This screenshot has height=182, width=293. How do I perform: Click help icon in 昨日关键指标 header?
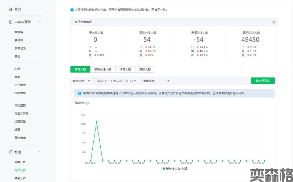(274, 22)
